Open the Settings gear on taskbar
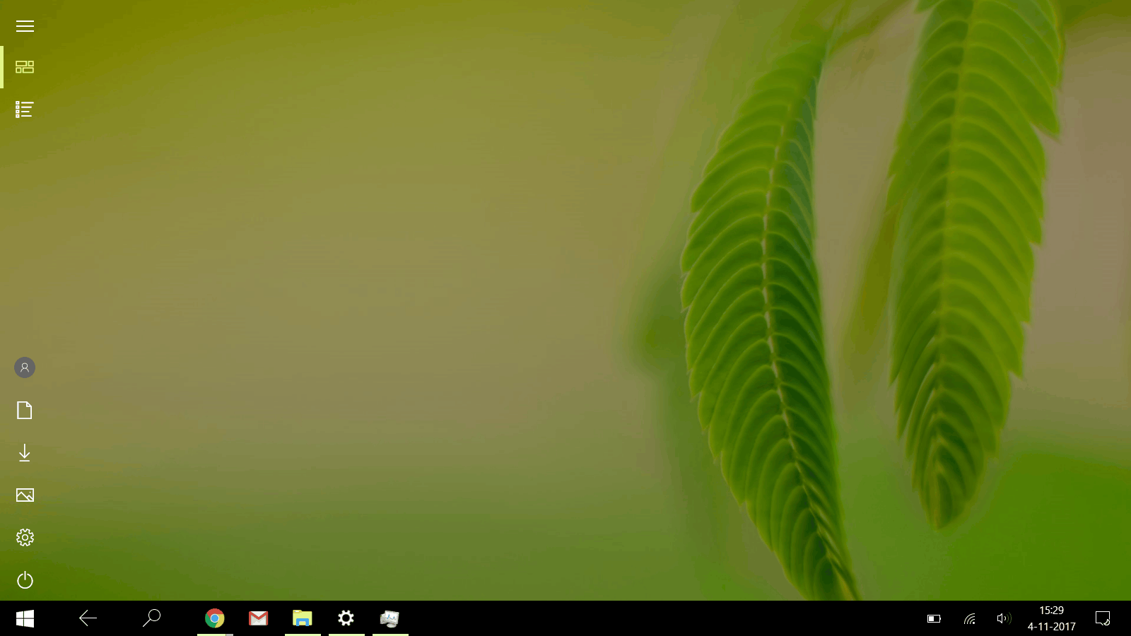 coord(346,618)
